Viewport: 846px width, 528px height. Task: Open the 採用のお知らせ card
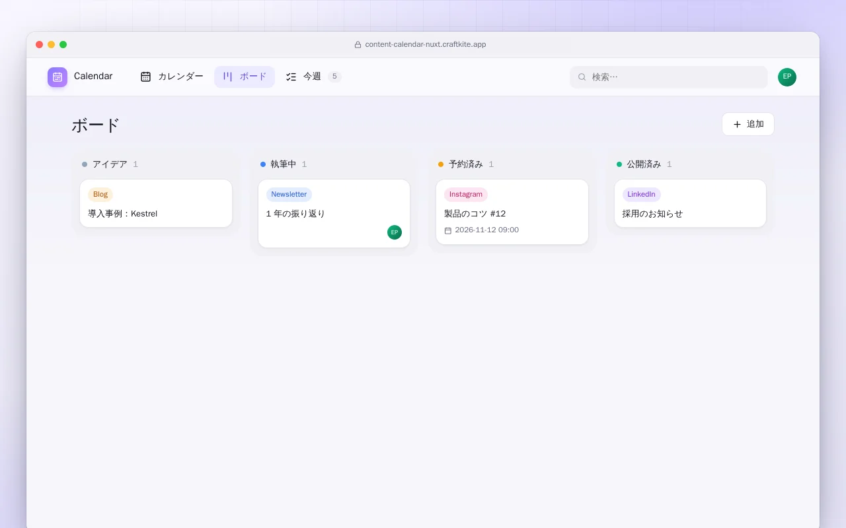691,203
